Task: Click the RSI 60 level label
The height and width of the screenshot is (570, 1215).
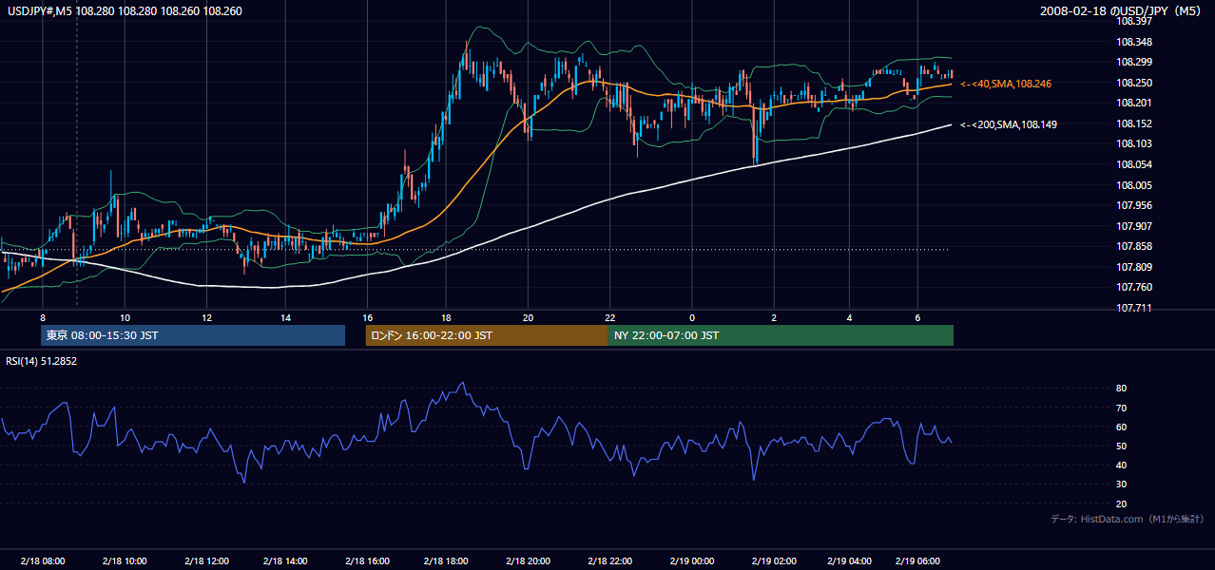Action: (1121, 427)
